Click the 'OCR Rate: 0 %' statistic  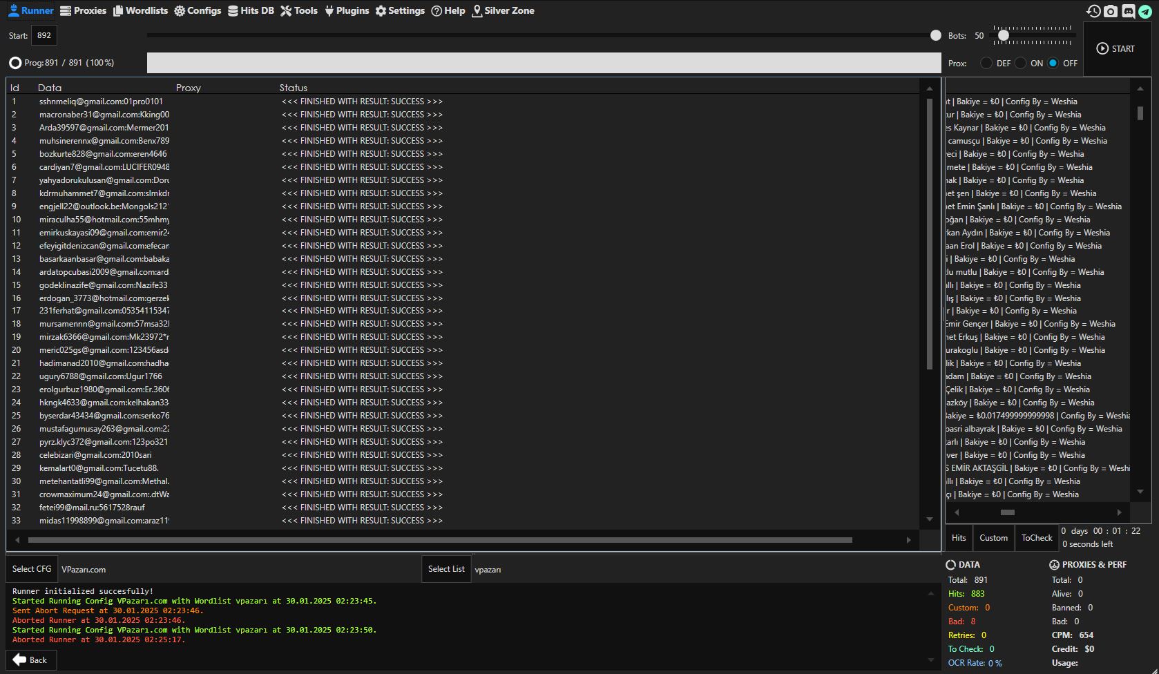[975, 663]
